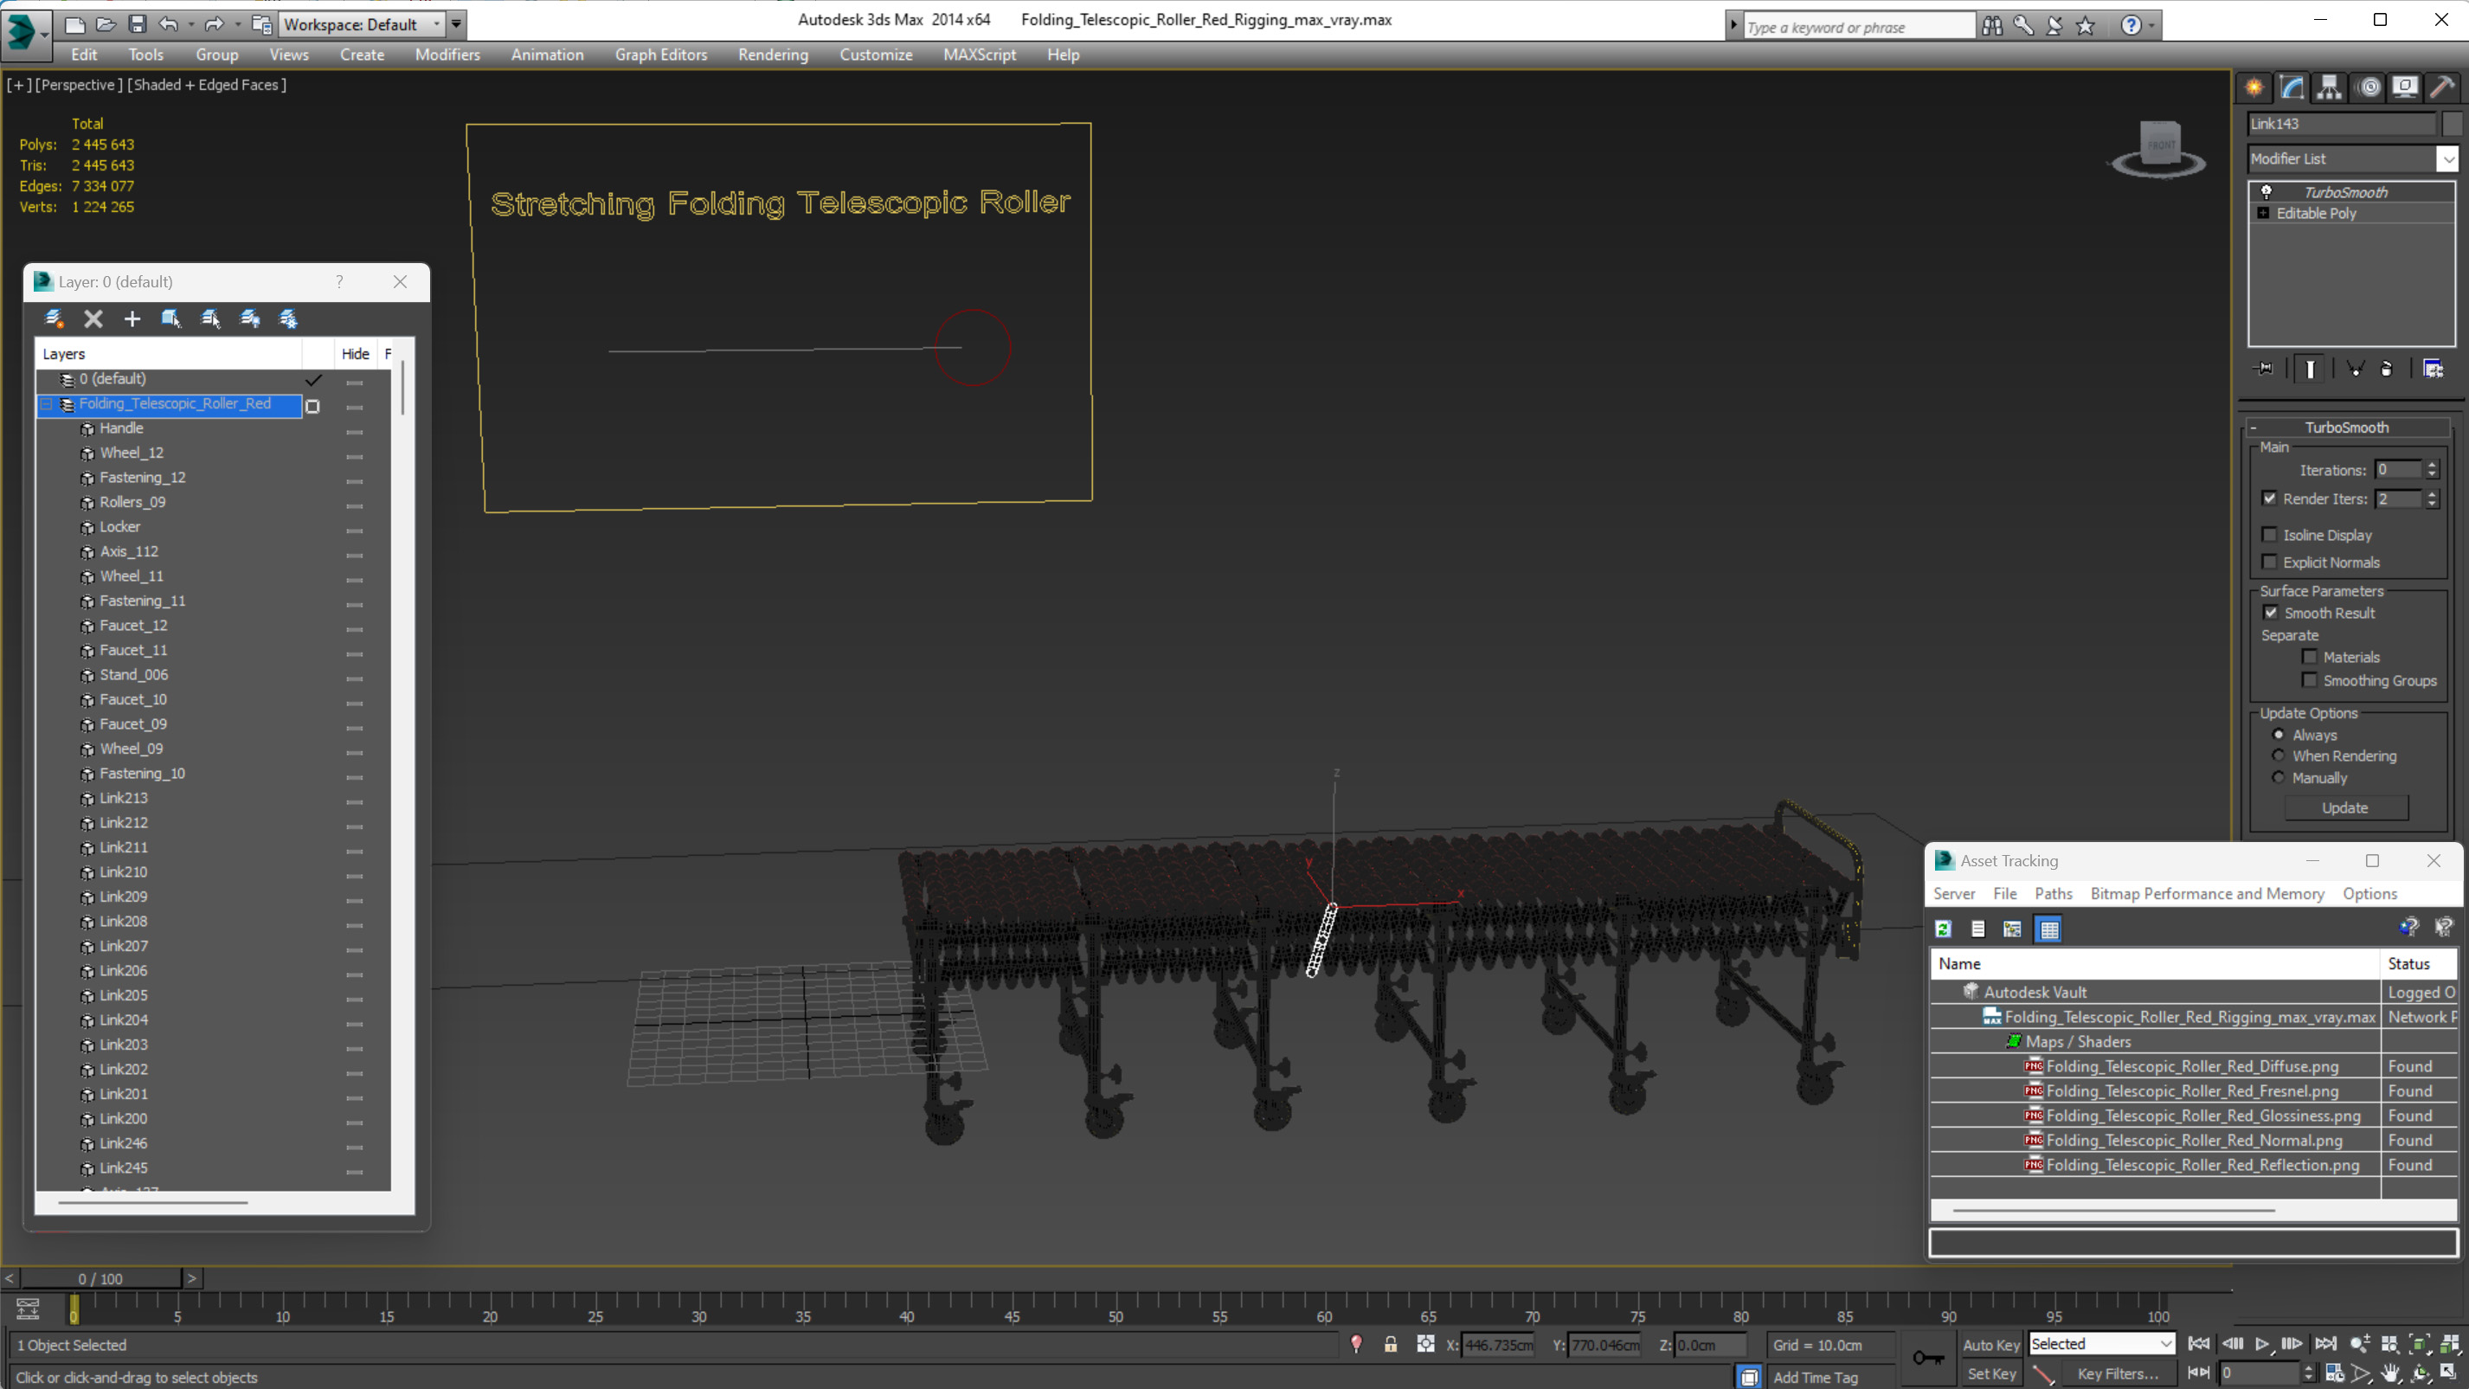2469x1389 pixels.
Task: Click Remove Modifier trash icon
Action: (x=2387, y=368)
